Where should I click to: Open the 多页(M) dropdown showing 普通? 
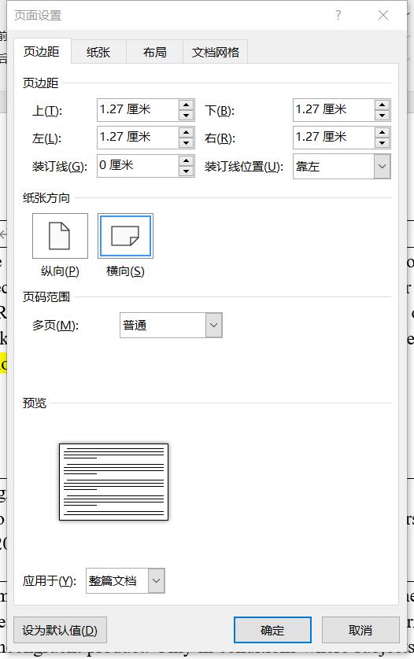[171, 325]
